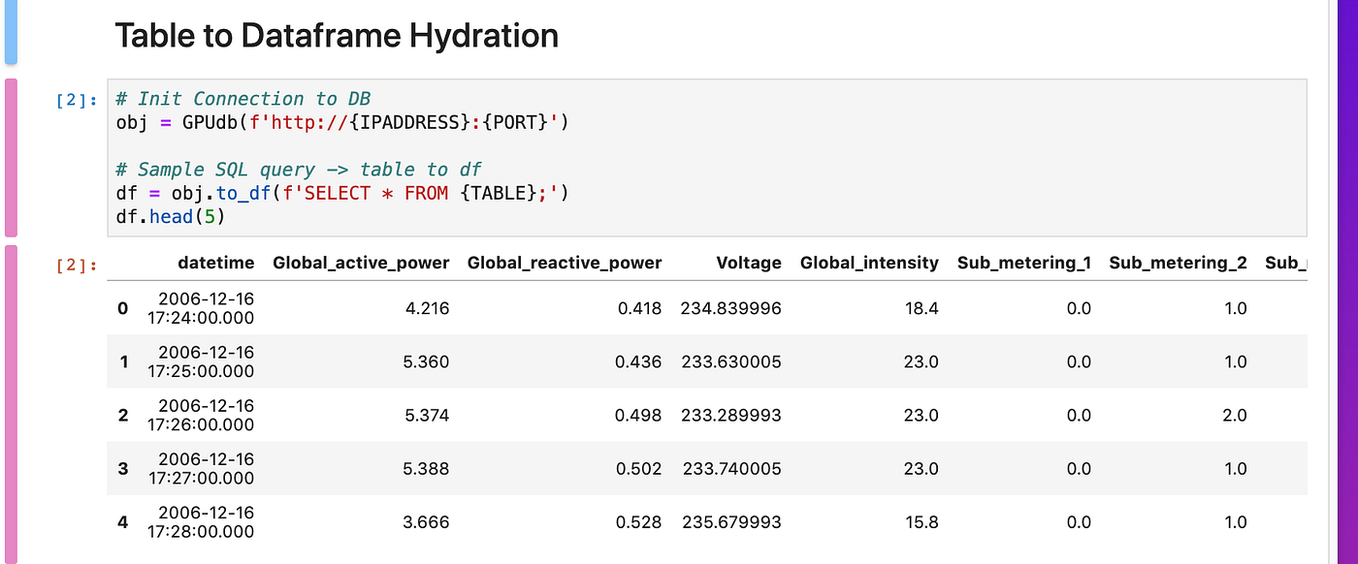Click datetime cell '2006-12-16 17:24:00.000'
Viewport: 1358px width, 564px height.
coord(201,308)
